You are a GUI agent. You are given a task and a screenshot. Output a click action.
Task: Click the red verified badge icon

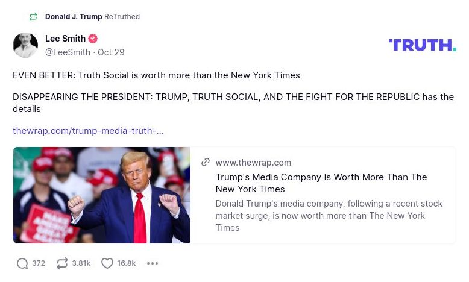tap(93, 39)
